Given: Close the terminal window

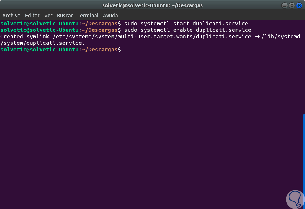Looking at the screenshot, I should pos(299,5).
